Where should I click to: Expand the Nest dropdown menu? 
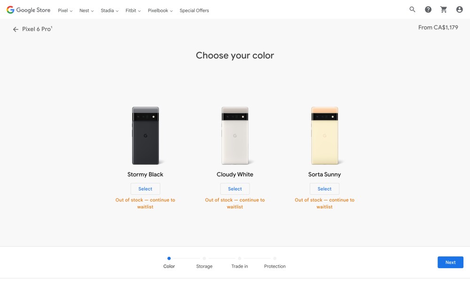[x=86, y=10]
